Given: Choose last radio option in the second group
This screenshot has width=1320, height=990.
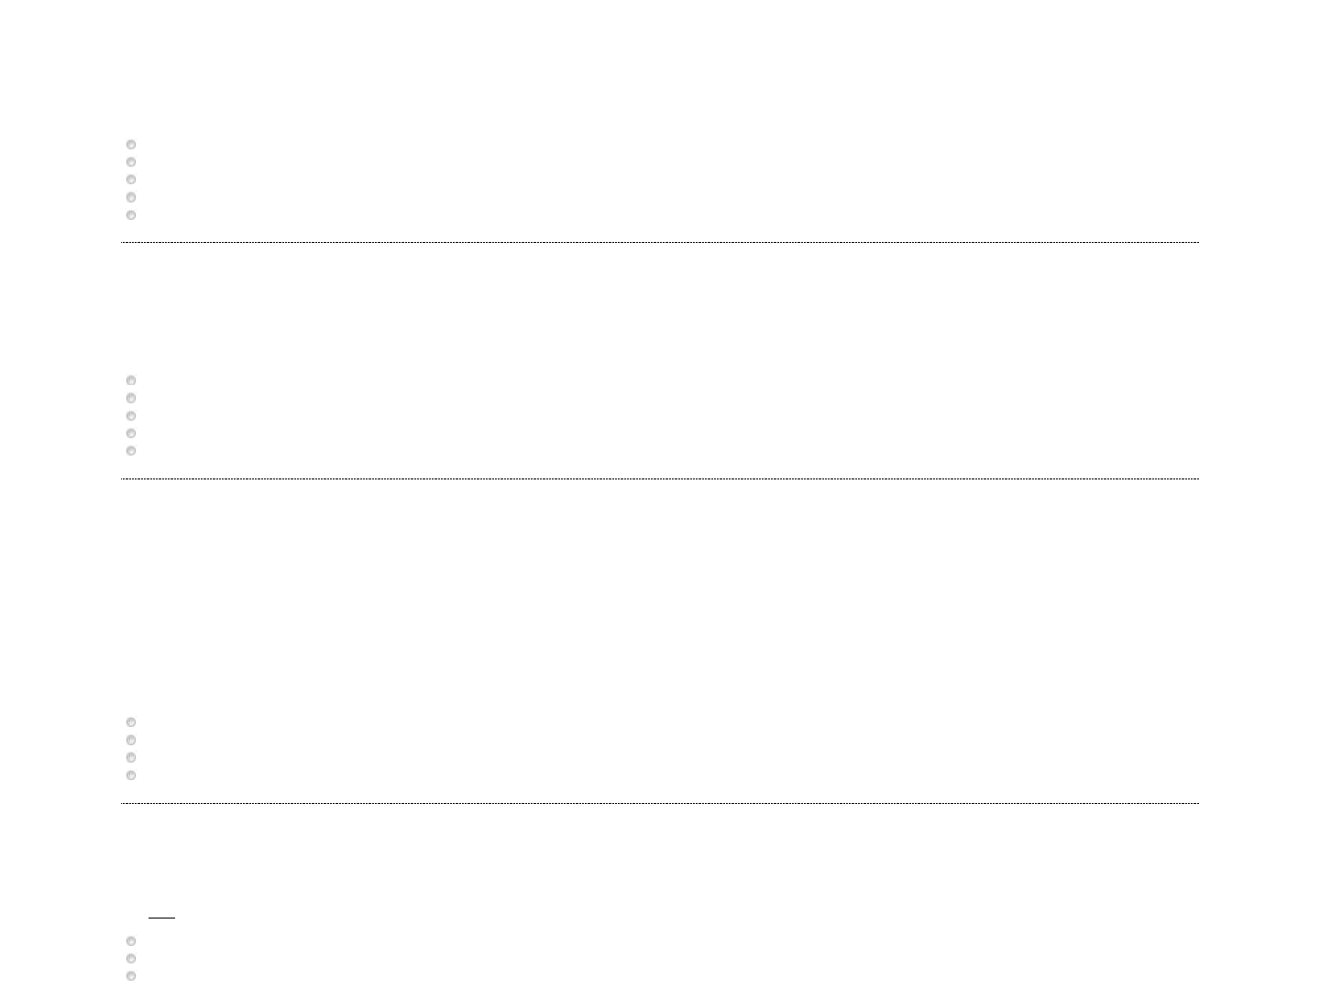Looking at the screenshot, I should [131, 451].
